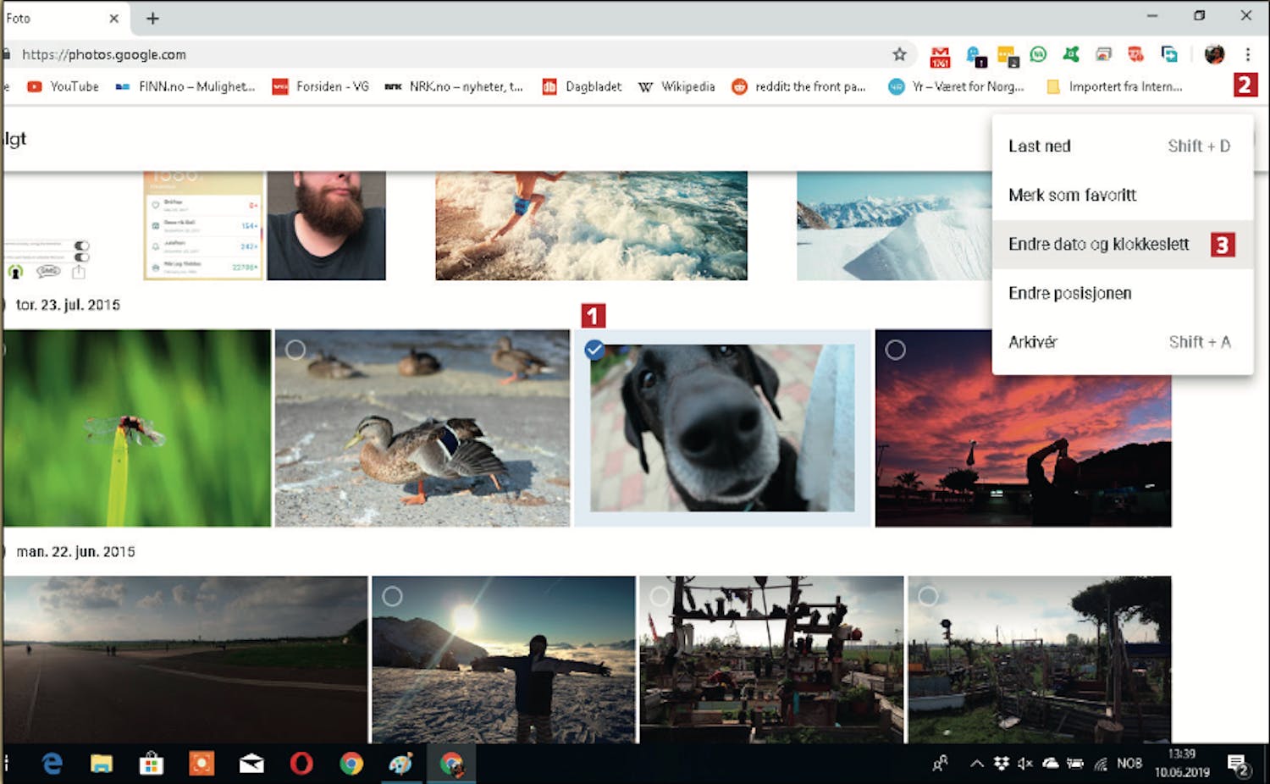This screenshot has height=784, width=1270.
Task: Click the Chrome profile avatar
Action: [x=1214, y=55]
